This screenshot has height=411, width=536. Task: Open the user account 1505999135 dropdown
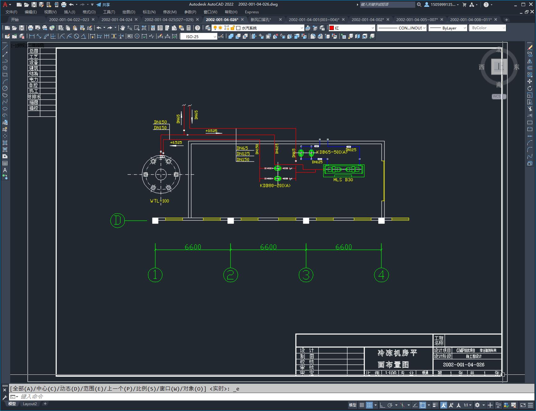(441, 4)
